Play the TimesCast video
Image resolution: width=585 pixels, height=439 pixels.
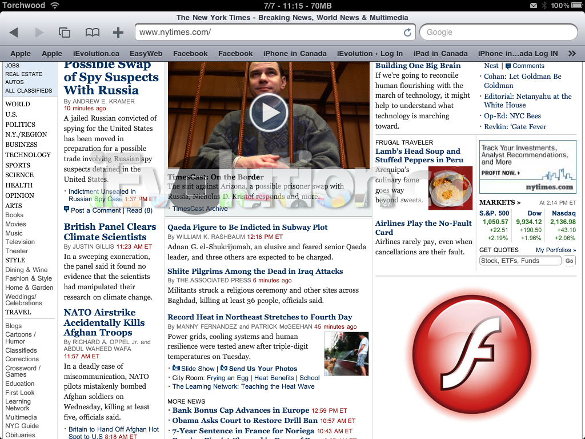(x=269, y=113)
